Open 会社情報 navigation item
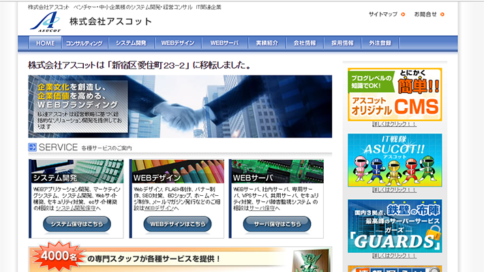This screenshot has width=484, height=272. [305, 43]
